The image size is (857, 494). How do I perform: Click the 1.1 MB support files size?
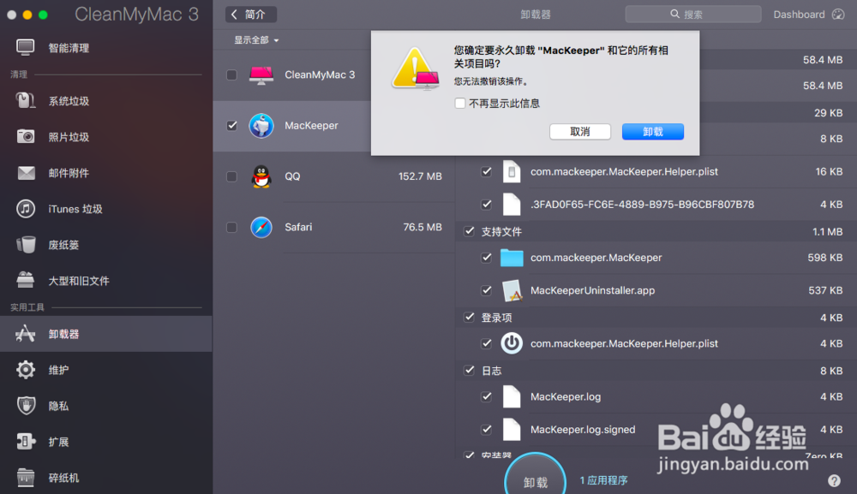pos(827,231)
